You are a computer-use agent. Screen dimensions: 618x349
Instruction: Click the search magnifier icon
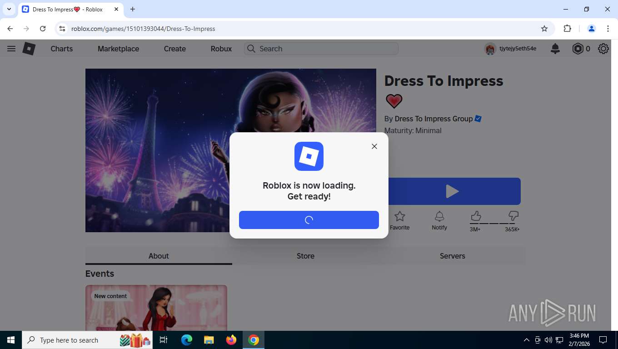pyautogui.click(x=251, y=49)
